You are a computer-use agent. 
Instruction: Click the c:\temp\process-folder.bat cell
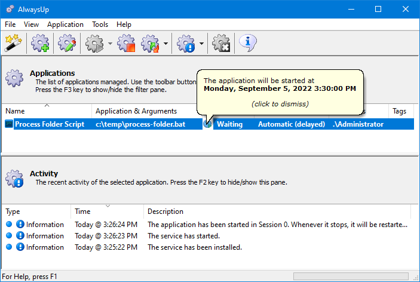[140, 124]
